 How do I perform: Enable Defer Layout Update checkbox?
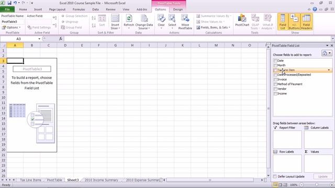point(275,177)
